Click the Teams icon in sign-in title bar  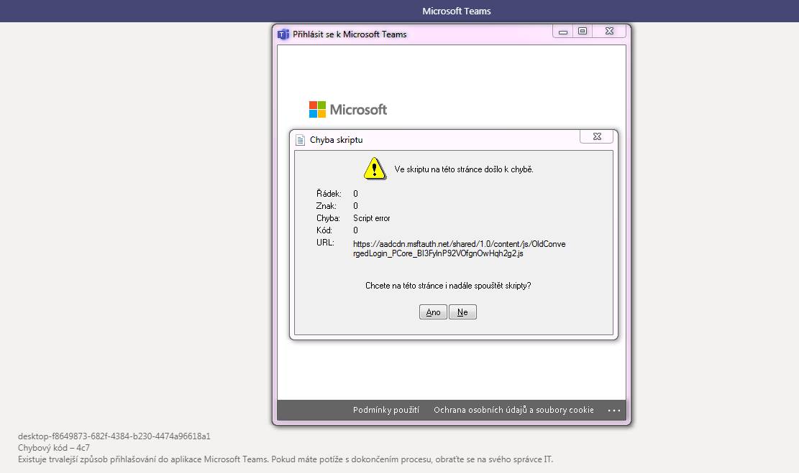click(x=283, y=34)
